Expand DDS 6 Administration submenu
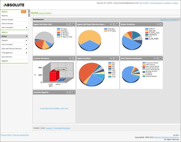The width and height of the screenshot is (181, 142). [26, 28]
